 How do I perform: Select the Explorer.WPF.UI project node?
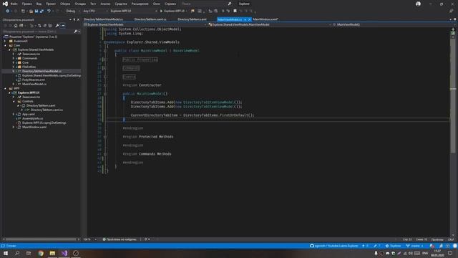click(29, 92)
